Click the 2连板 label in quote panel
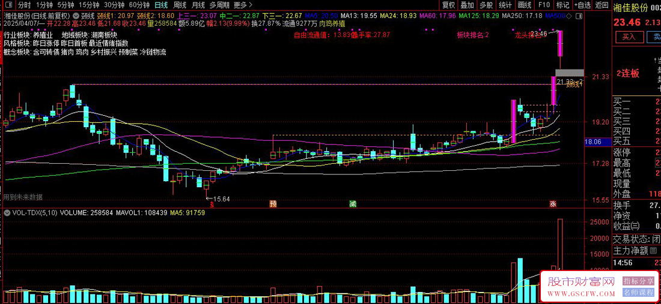The width and height of the screenshot is (661, 304). tap(628, 73)
